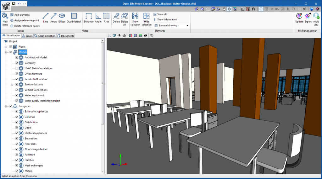Toggle the Doors category checkbox

click(17, 128)
